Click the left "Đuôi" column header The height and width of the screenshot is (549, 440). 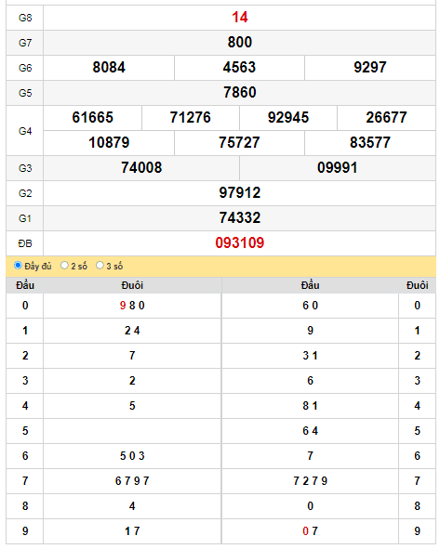point(132,285)
